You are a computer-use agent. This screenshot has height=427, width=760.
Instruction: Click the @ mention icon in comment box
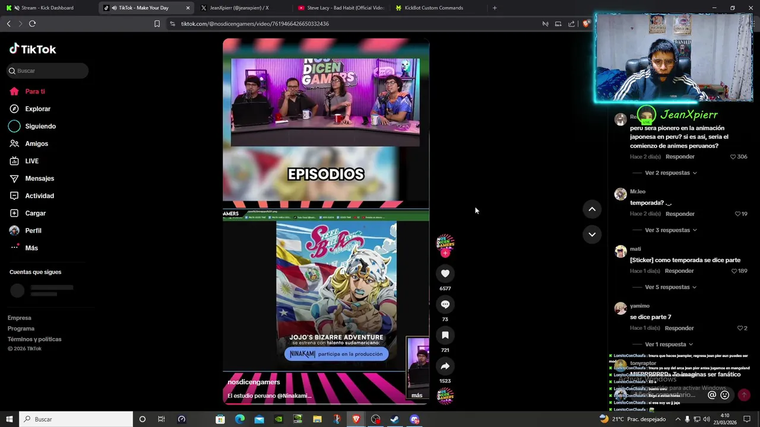click(x=712, y=395)
